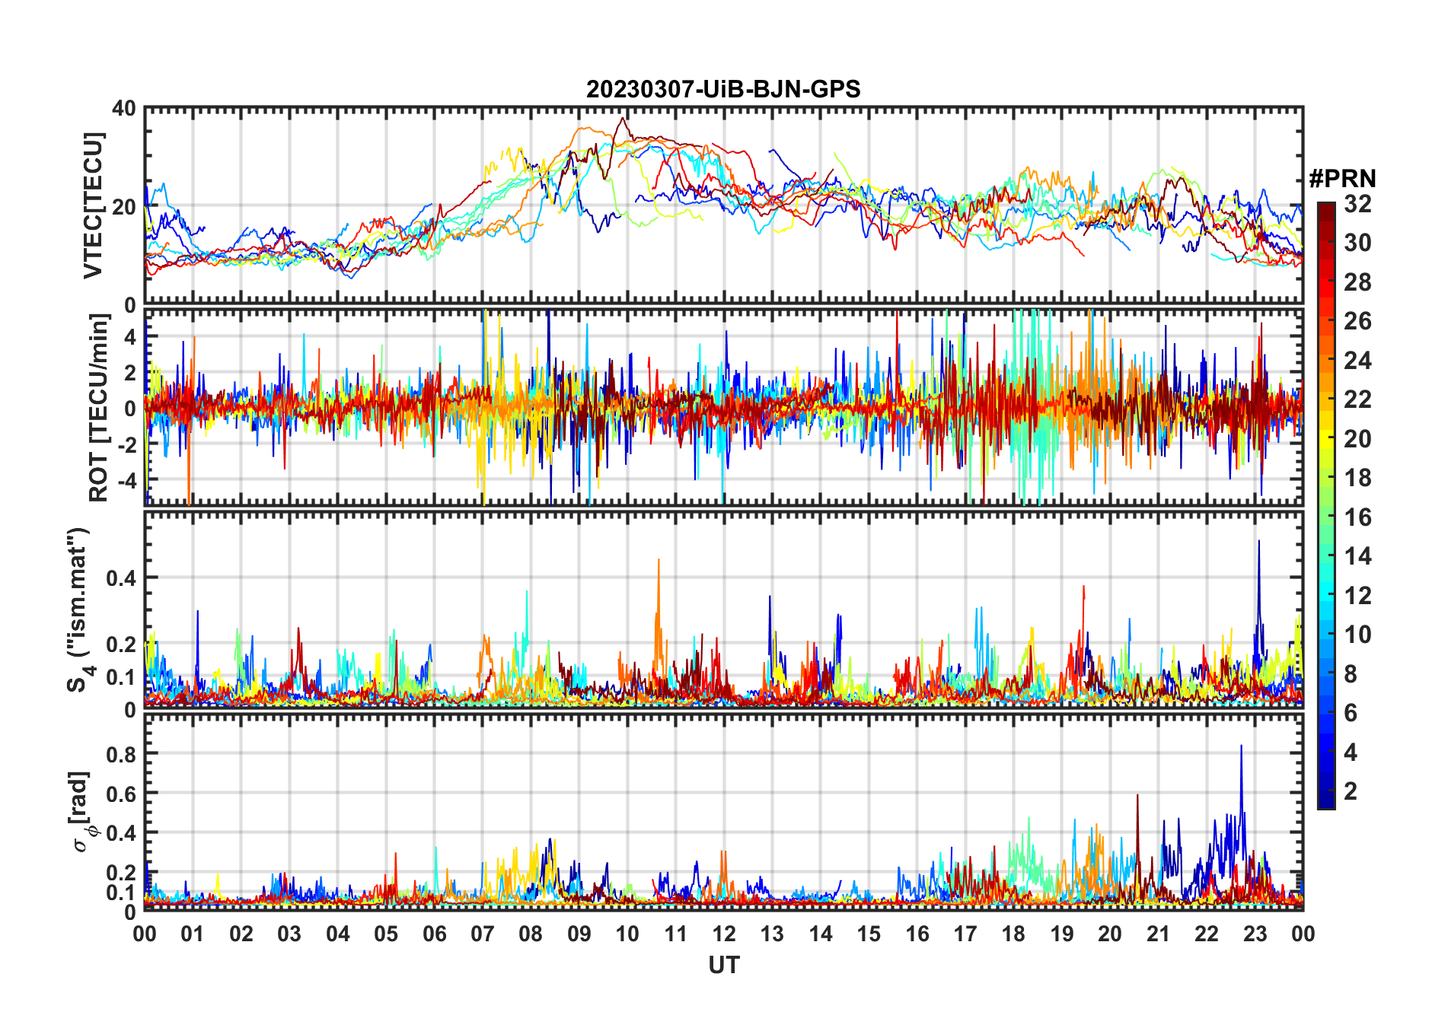Click x-axis UT tick label "13"
The image size is (1448, 1012).
point(772,934)
